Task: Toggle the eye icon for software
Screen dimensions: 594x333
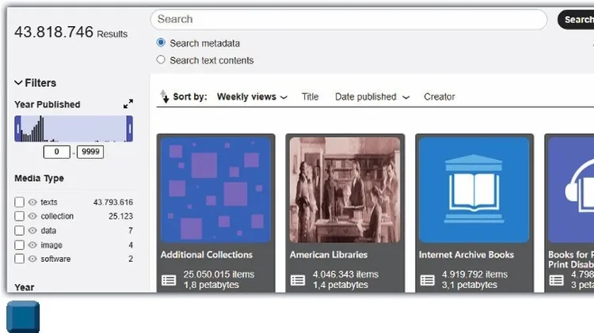Action: (x=32, y=259)
